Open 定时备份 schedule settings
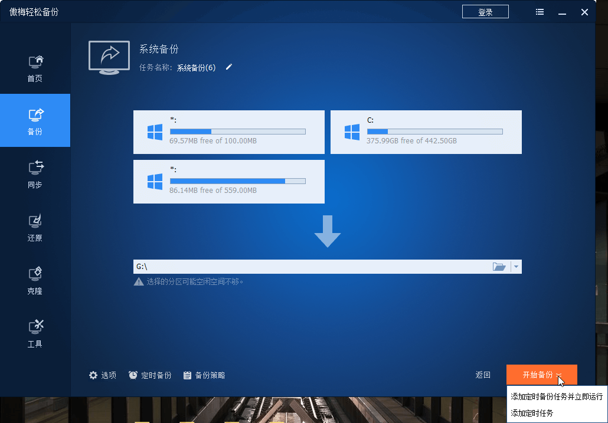Screen dimensions: 608x423 click(150, 375)
